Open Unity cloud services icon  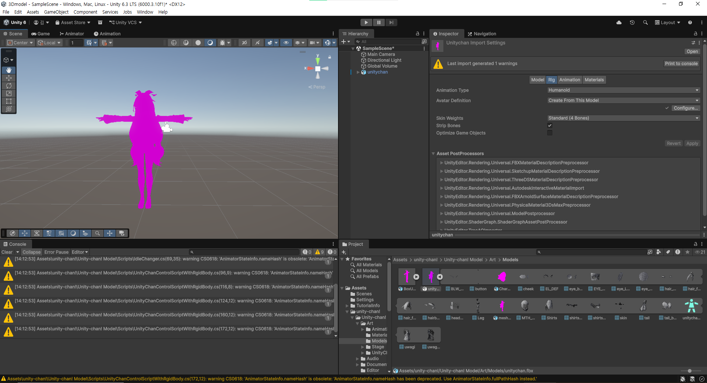pos(619,22)
